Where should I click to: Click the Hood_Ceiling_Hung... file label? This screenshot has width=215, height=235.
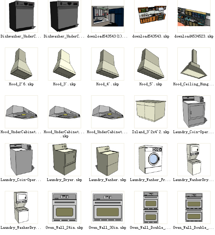pos(193,84)
